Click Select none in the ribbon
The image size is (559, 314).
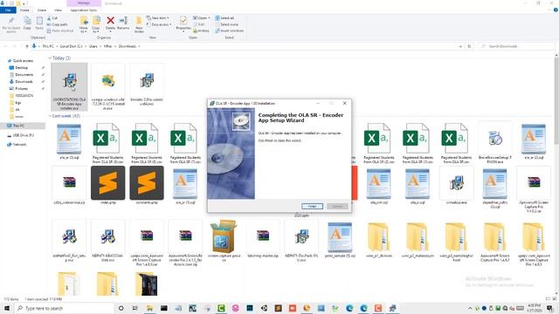(226, 24)
